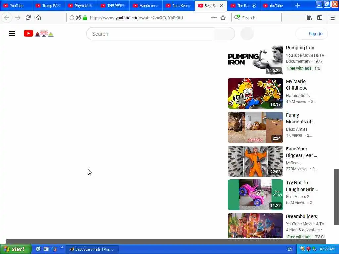Click the green secure connection padlock
339x254 pixels.
85,18
